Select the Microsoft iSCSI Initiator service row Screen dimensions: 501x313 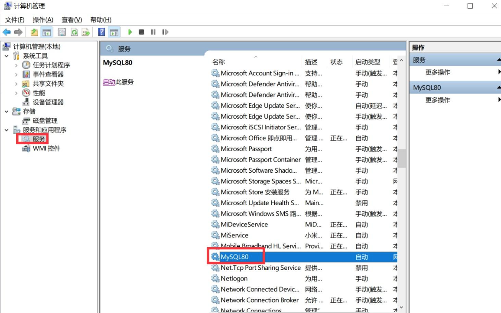click(x=303, y=127)
